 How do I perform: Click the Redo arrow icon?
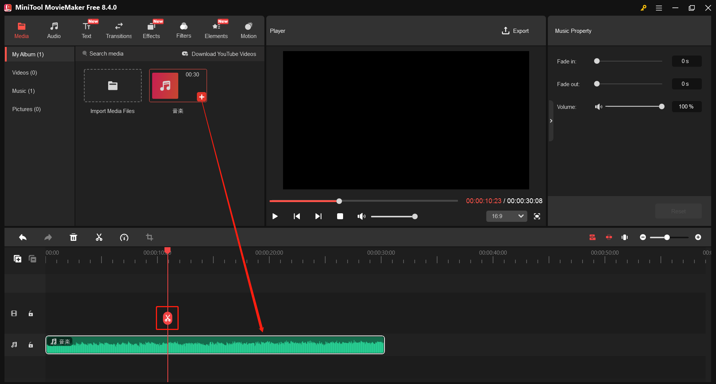coord(48,237)
